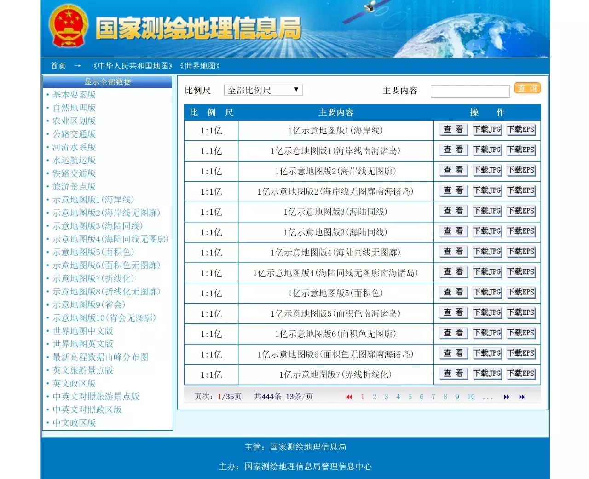Open 基本要素版 category in sidebar
Image resolution: width=589 pixels, height=479 pixels.
click(x=74, y=94)
